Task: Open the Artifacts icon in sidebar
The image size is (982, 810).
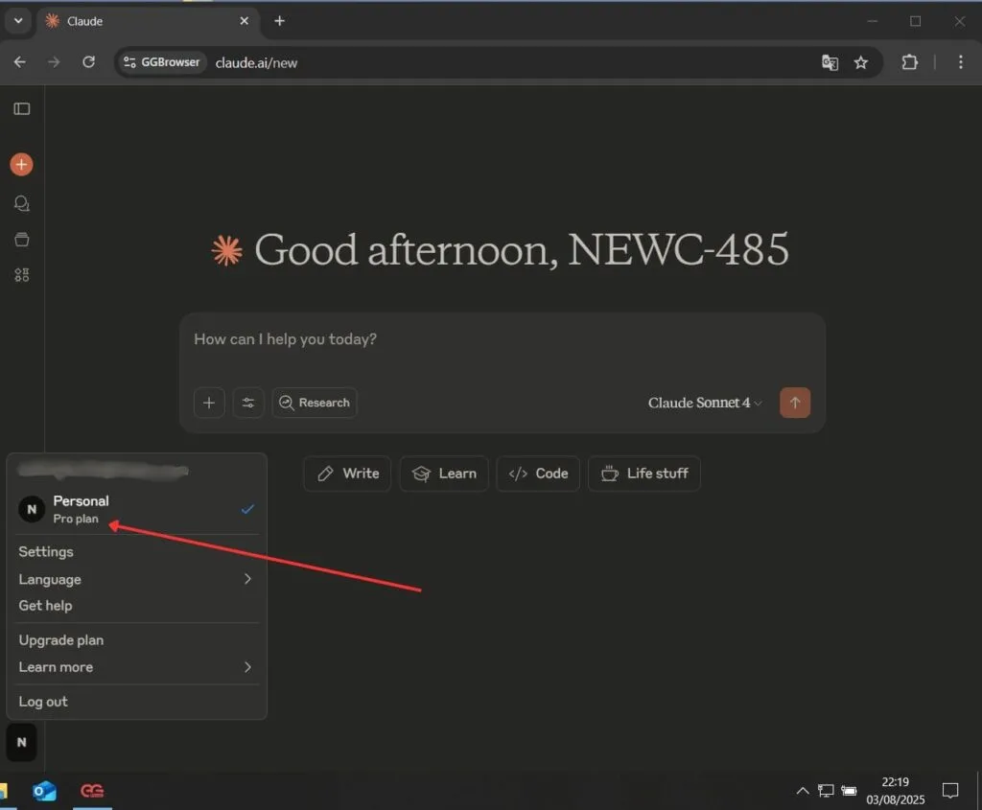Action: (22, 275)
